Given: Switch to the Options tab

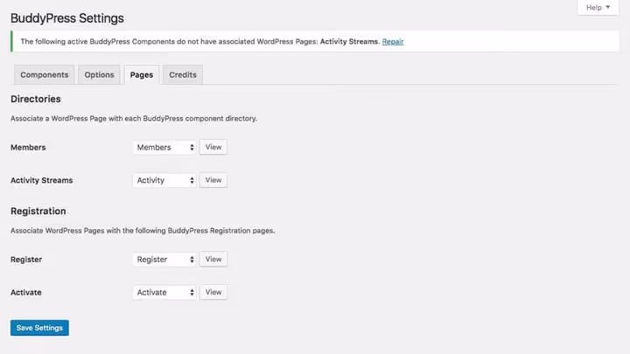Looking at the screenshot, I should pyautogui.click(x=99, y=74).
